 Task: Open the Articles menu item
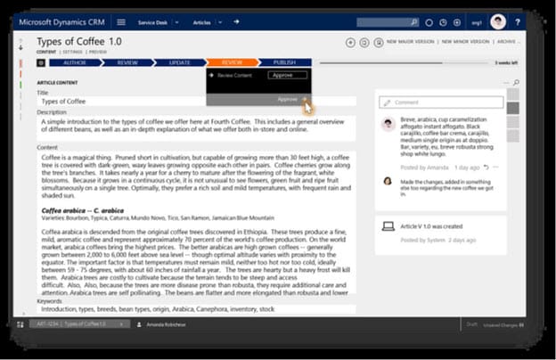[x=201, y=22]
